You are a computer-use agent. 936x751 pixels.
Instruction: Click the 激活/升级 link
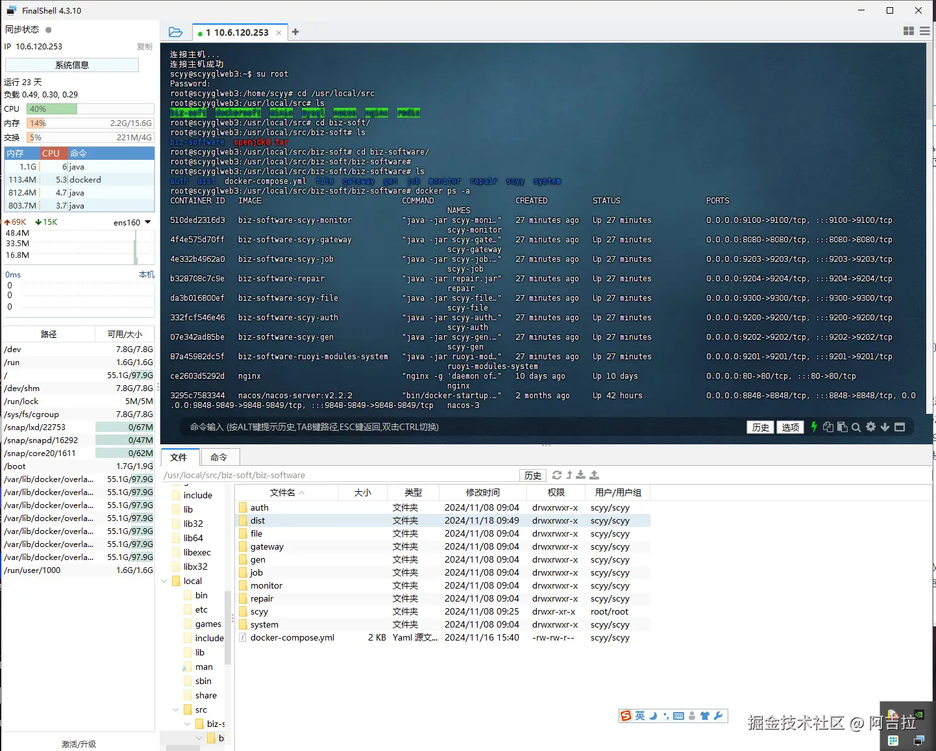tap(79, 744)
